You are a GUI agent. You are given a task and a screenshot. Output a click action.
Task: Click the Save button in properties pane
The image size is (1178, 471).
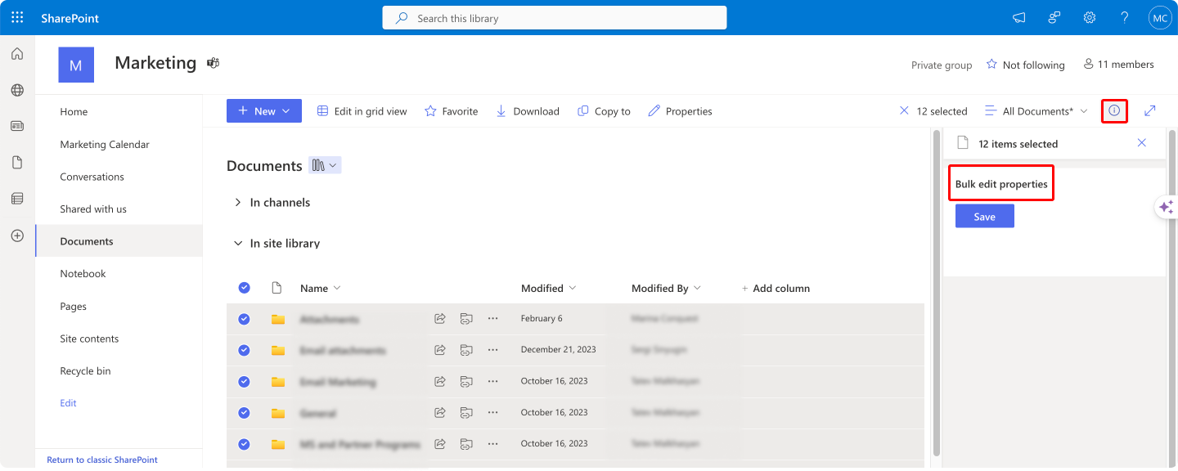click(985, 216)
